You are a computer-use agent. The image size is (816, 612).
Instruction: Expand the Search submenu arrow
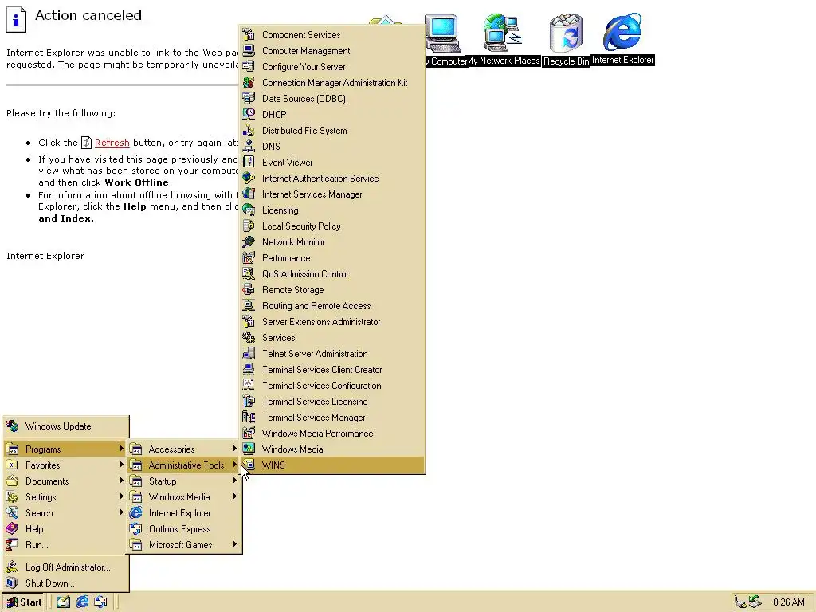click(121, 512)
